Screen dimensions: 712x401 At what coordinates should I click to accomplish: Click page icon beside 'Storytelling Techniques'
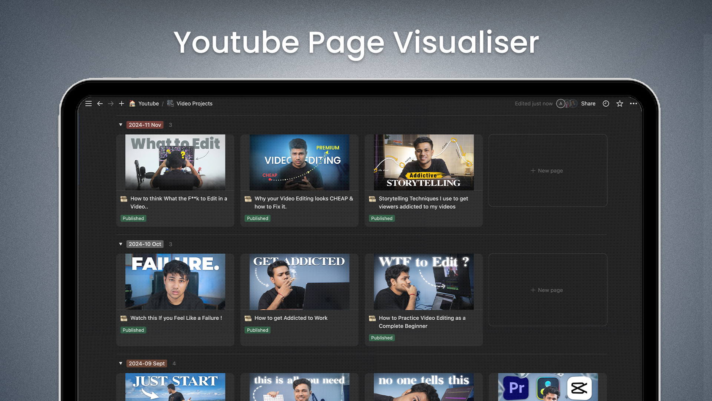point(372,199)
